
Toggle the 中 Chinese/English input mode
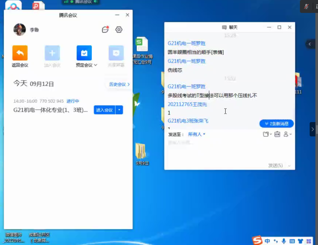coord(267,241)
